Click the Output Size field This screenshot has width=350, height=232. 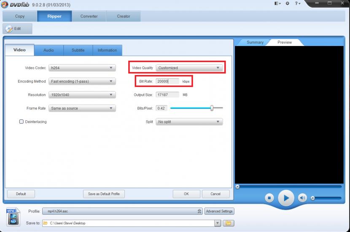click(167, 95)
